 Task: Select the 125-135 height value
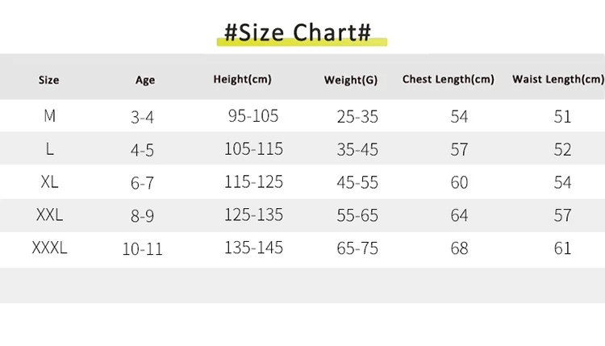click(x=253, y=215)
